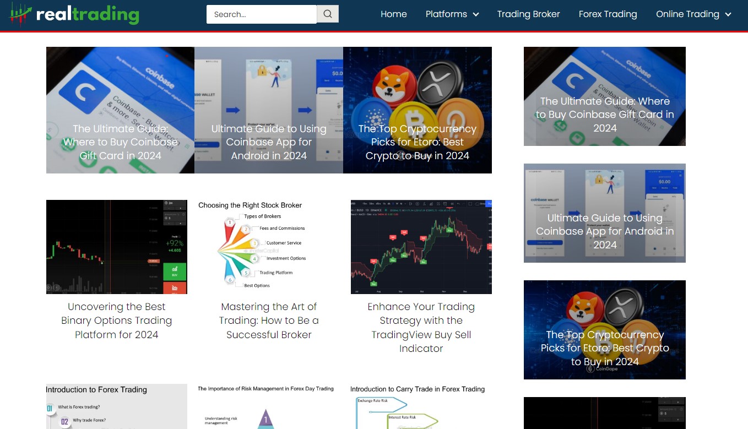Click the realtrading logo

click(74, 14)
